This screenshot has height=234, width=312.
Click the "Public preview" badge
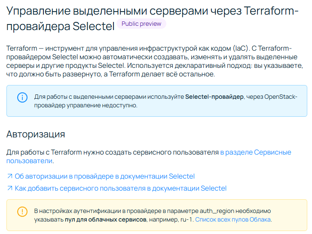click(x=141, y=24)
